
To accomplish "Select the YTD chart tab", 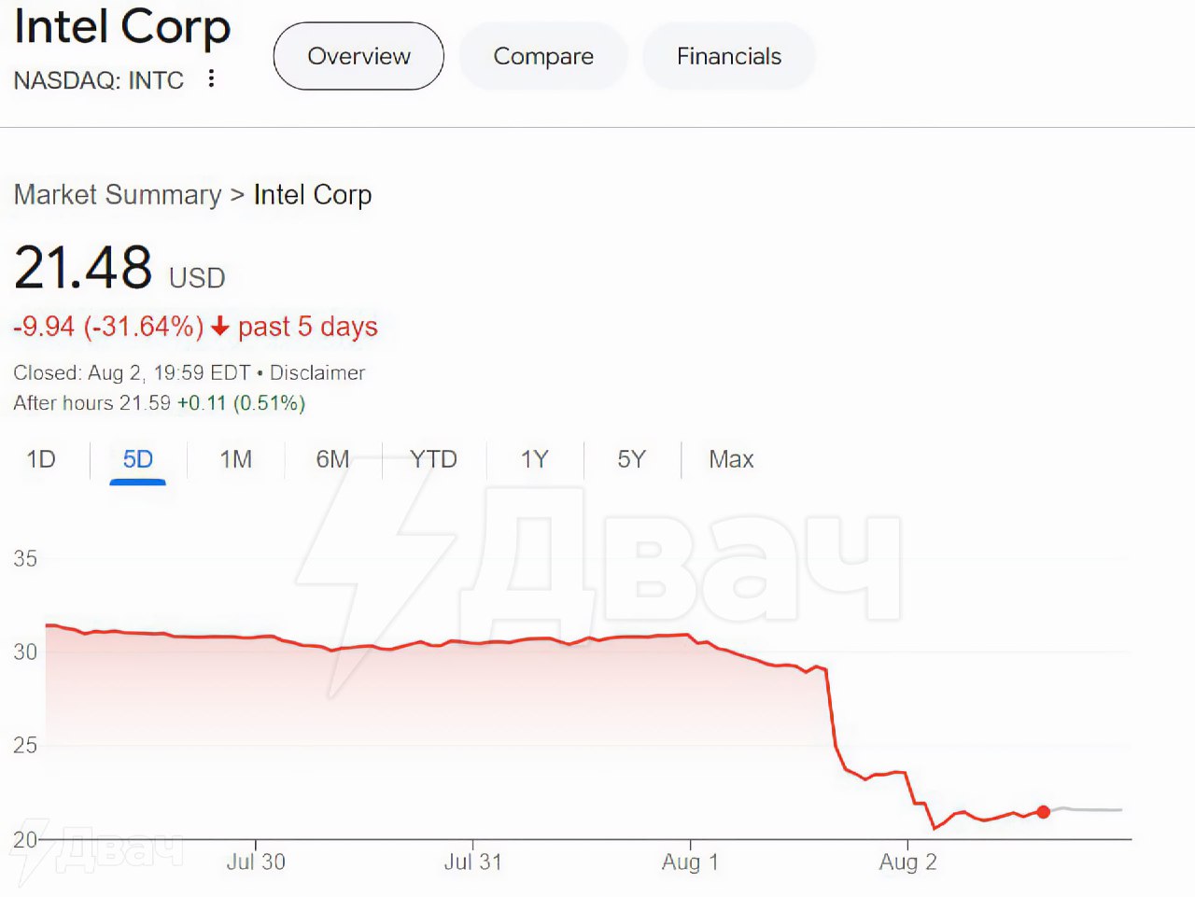I will coord(433,459).
